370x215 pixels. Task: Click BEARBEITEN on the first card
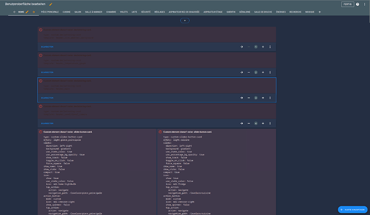point(47,47)
